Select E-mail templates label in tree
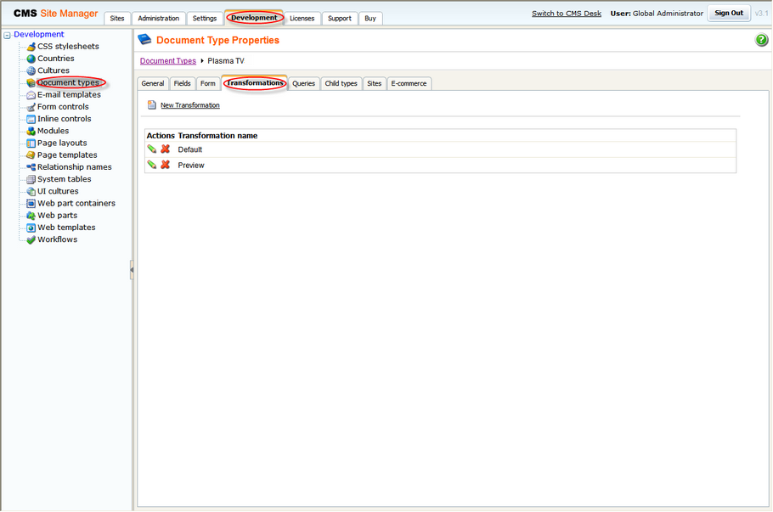Screen dimensions: 773x512 coord(69,94)
